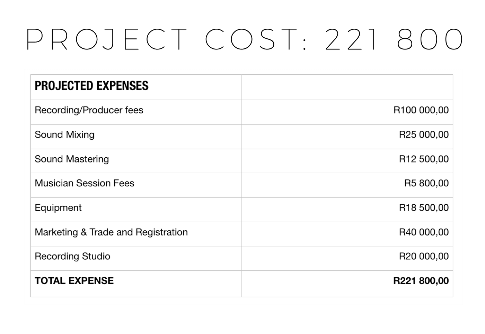Click the R221 800,00 total amount
Screen dimensions: 485x334
421,281
